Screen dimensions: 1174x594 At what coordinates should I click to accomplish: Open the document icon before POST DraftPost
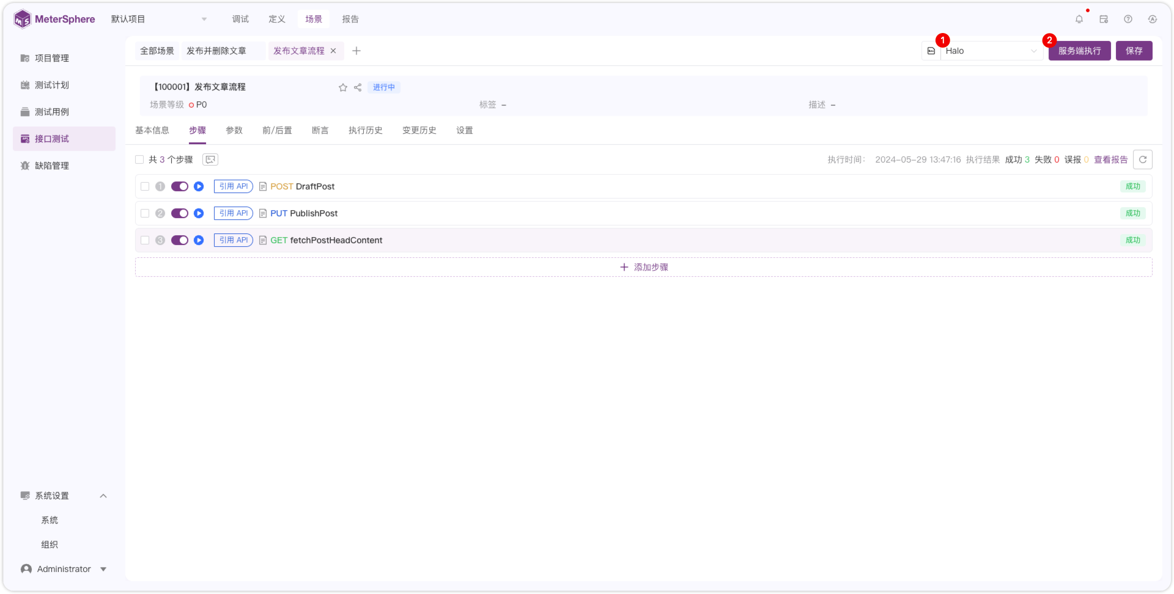[263, 186]
